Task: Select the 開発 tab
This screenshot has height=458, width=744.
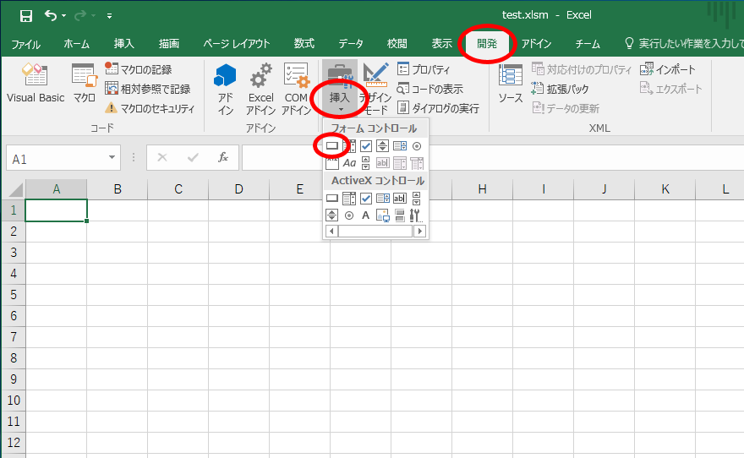Action: pyautogui.click(x=487, y=44)
